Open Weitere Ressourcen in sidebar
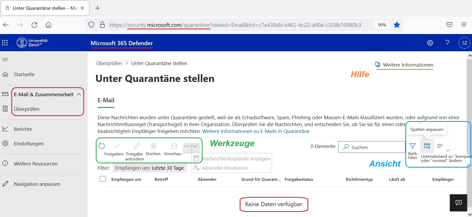The width and height of the screenshot is (472, 217). (x=35, y=164)
